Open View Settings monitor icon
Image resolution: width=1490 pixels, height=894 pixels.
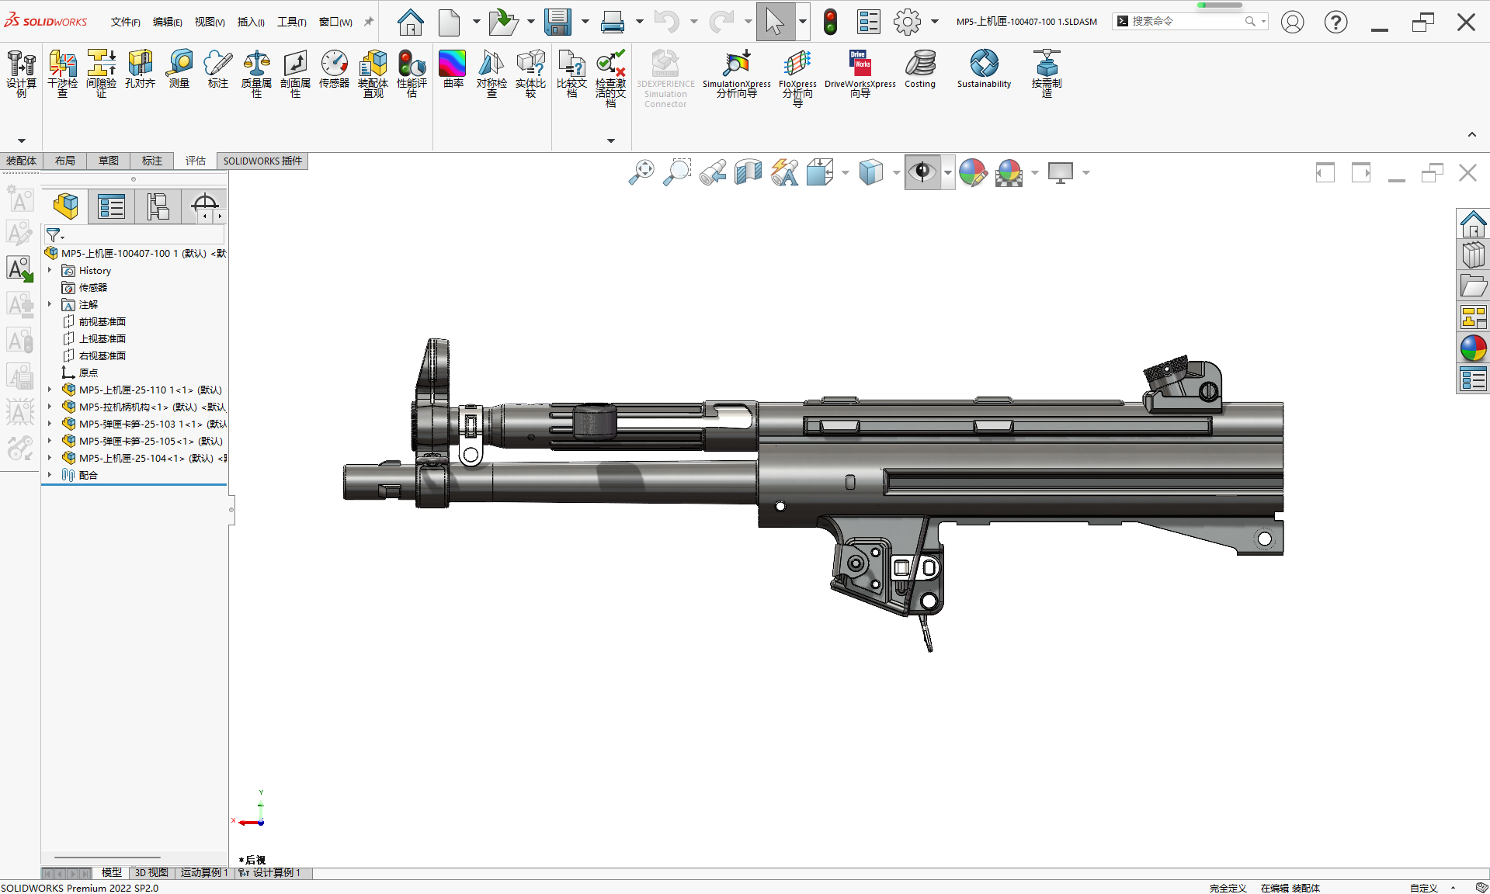tap(1061, 172)
